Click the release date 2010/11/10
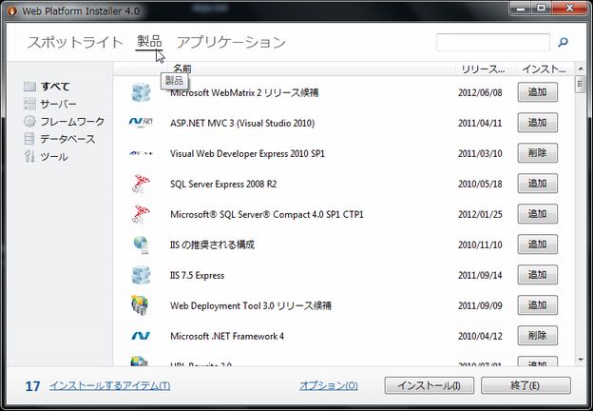 [x=480, y=245]
